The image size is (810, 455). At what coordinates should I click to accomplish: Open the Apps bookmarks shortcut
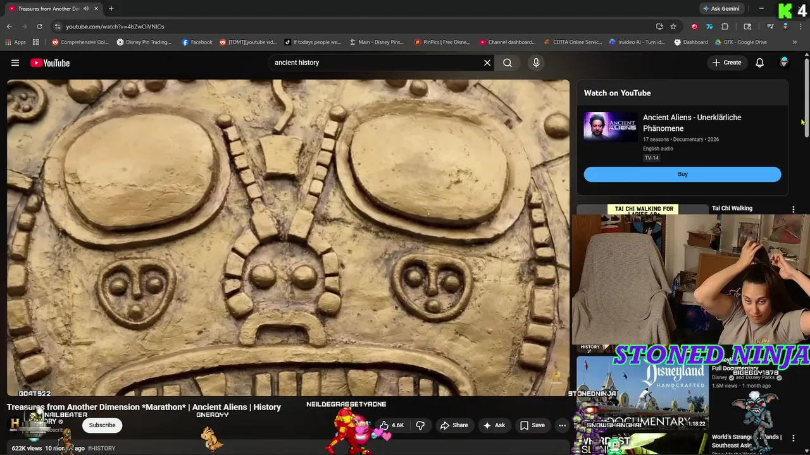16,42
